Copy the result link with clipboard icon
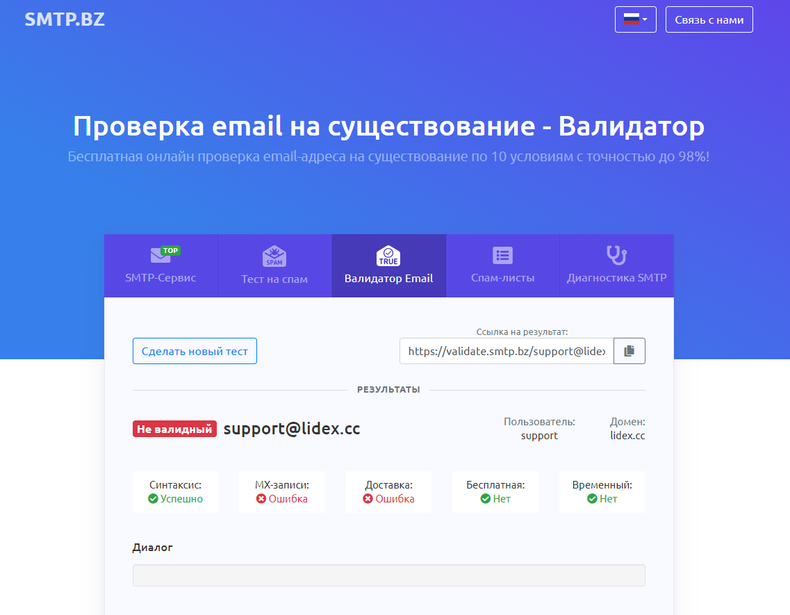Screen dimensions: 790x615 point(629,351)
